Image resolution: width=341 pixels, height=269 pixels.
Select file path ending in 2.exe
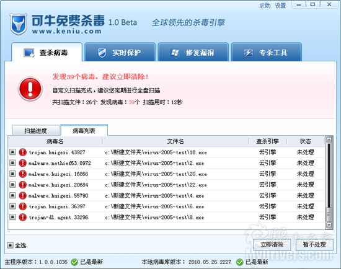click(x=154, y=163)
